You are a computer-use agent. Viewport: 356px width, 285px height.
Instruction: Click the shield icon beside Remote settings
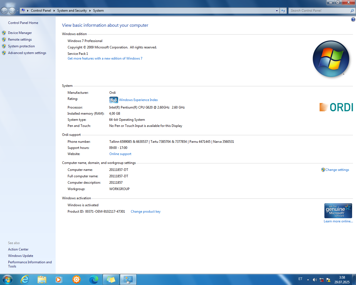tap(4, 40)
